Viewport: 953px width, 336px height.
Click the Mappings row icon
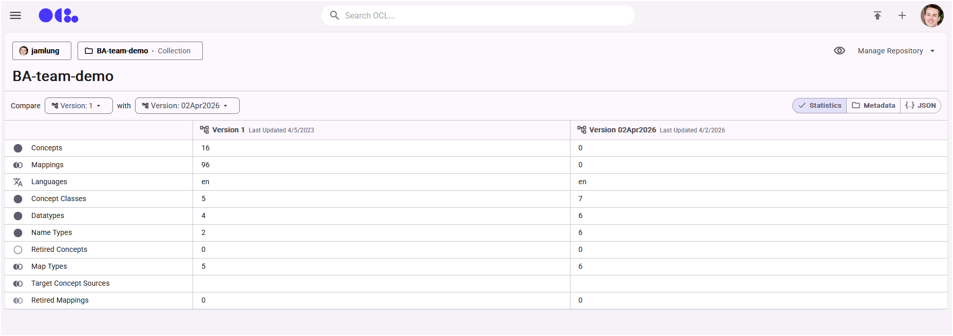click(x=18, y=165)
